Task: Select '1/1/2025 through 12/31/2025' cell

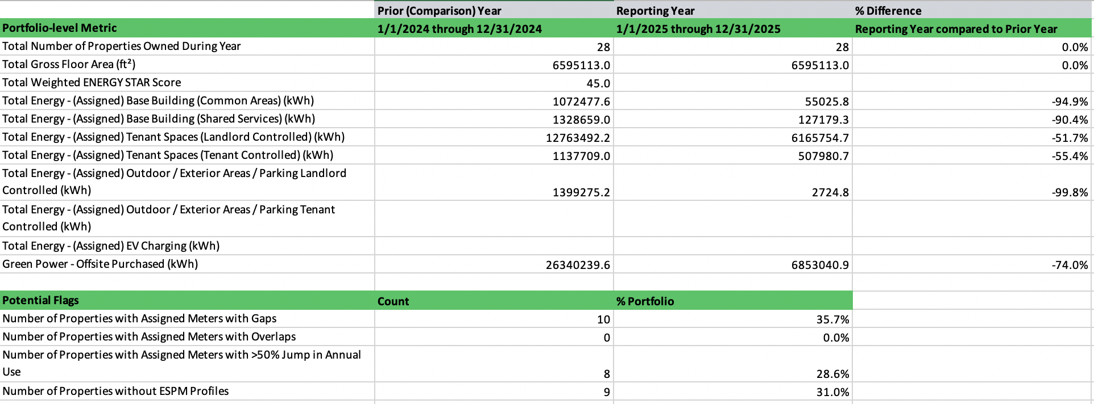Action: pyautogui.click(x=733, y=28)
